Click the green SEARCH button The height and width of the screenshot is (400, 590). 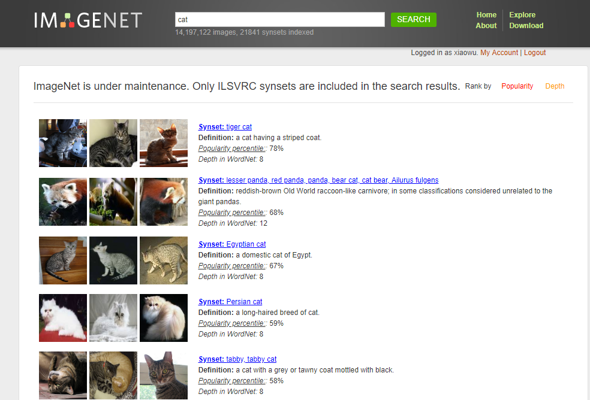click(x=414, y=20)
